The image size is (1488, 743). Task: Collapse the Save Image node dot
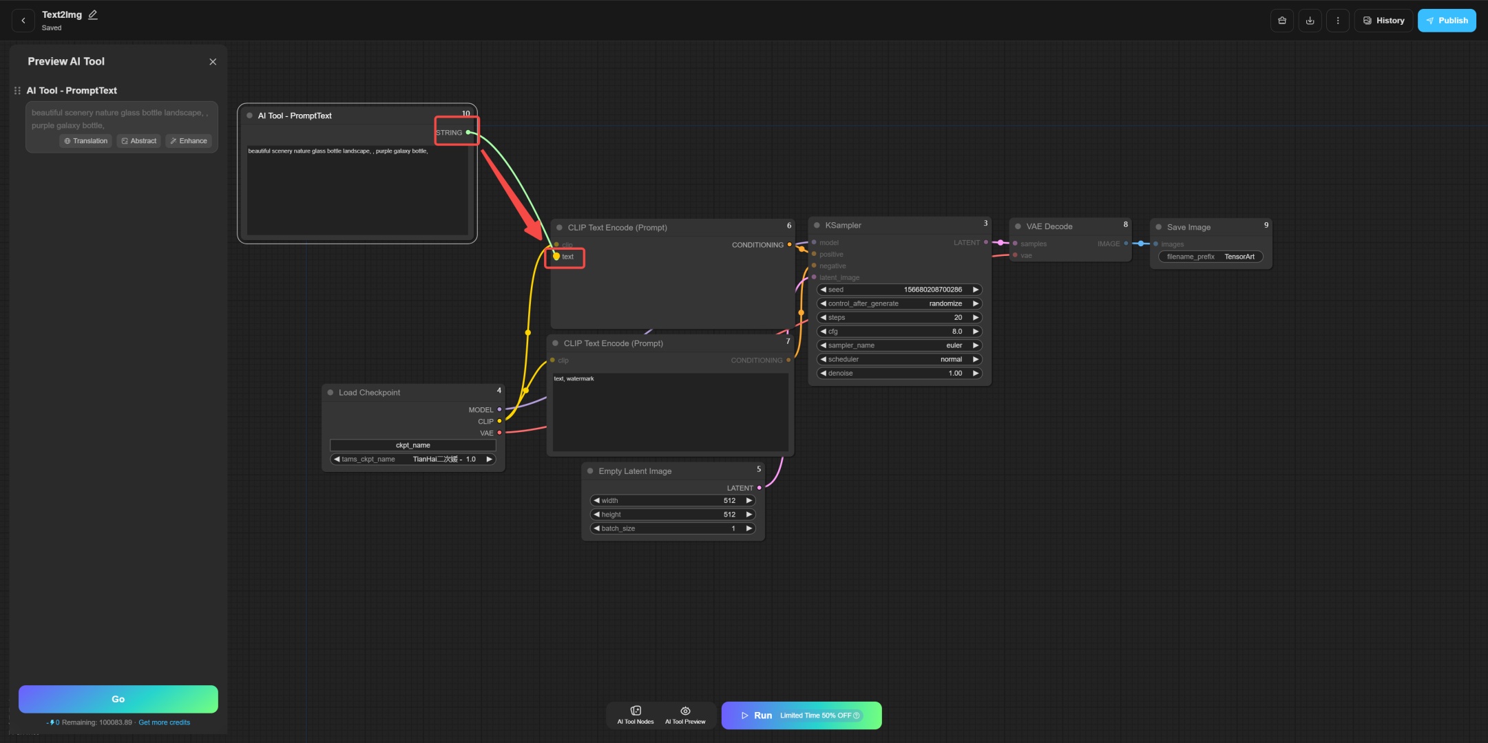1159,227
